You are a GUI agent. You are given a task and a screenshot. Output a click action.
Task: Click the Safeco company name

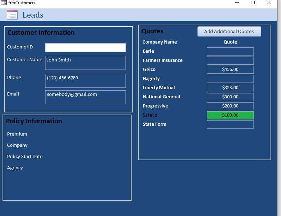[x=150, y=115]
